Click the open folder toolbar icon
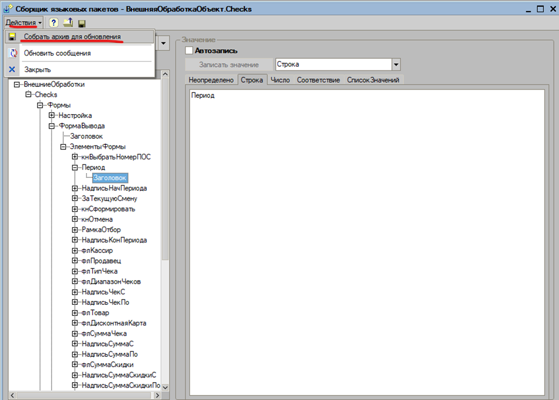 coord(68,23)
